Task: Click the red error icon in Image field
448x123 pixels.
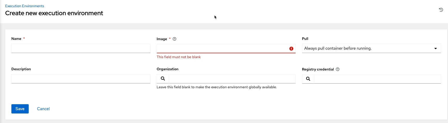Action: 291,49
